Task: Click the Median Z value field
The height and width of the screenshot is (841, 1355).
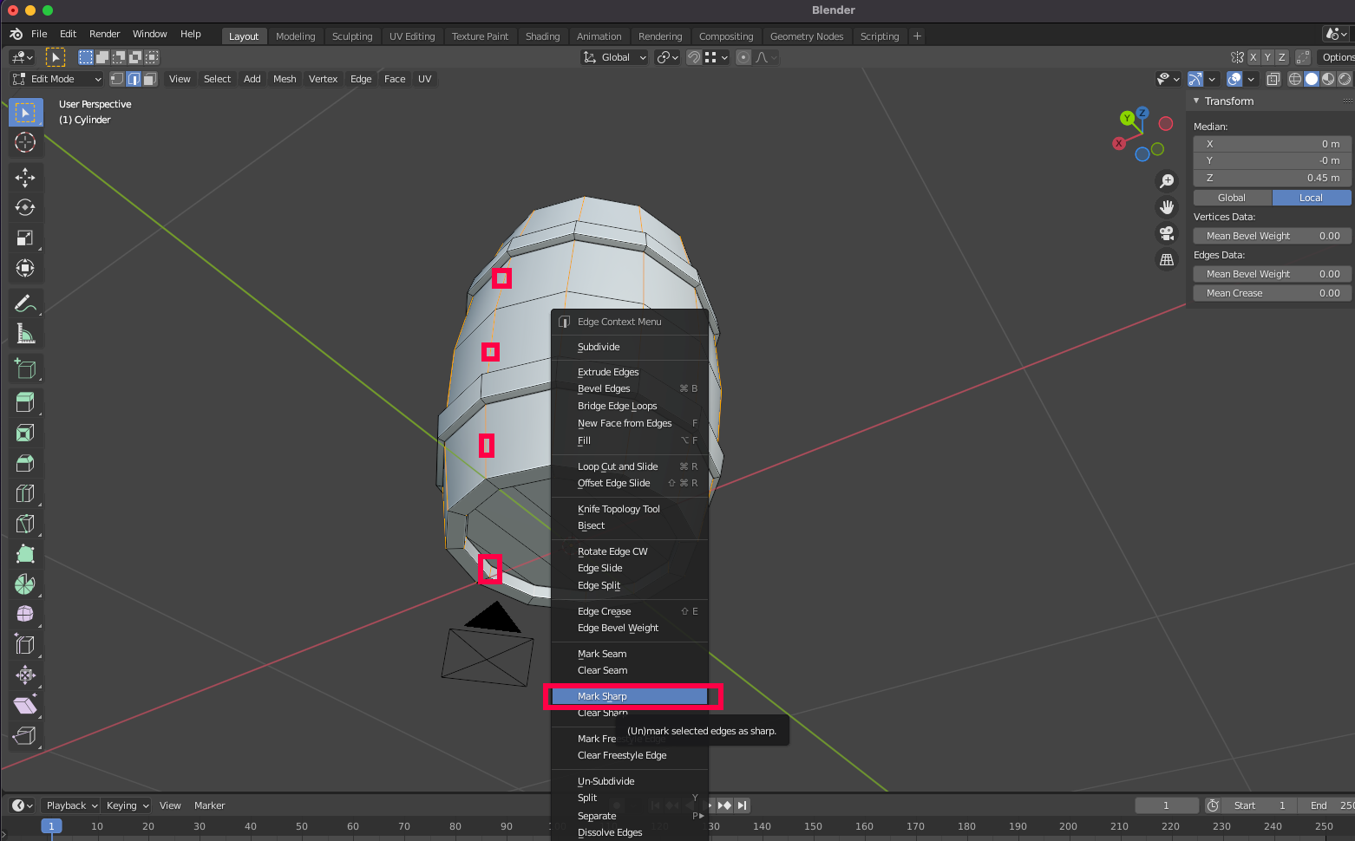Action: tap(1273, 178)
